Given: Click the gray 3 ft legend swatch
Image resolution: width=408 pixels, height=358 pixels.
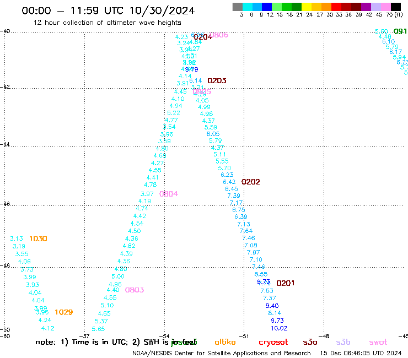Looking at the screenshot, I should [x=238, y=7].
